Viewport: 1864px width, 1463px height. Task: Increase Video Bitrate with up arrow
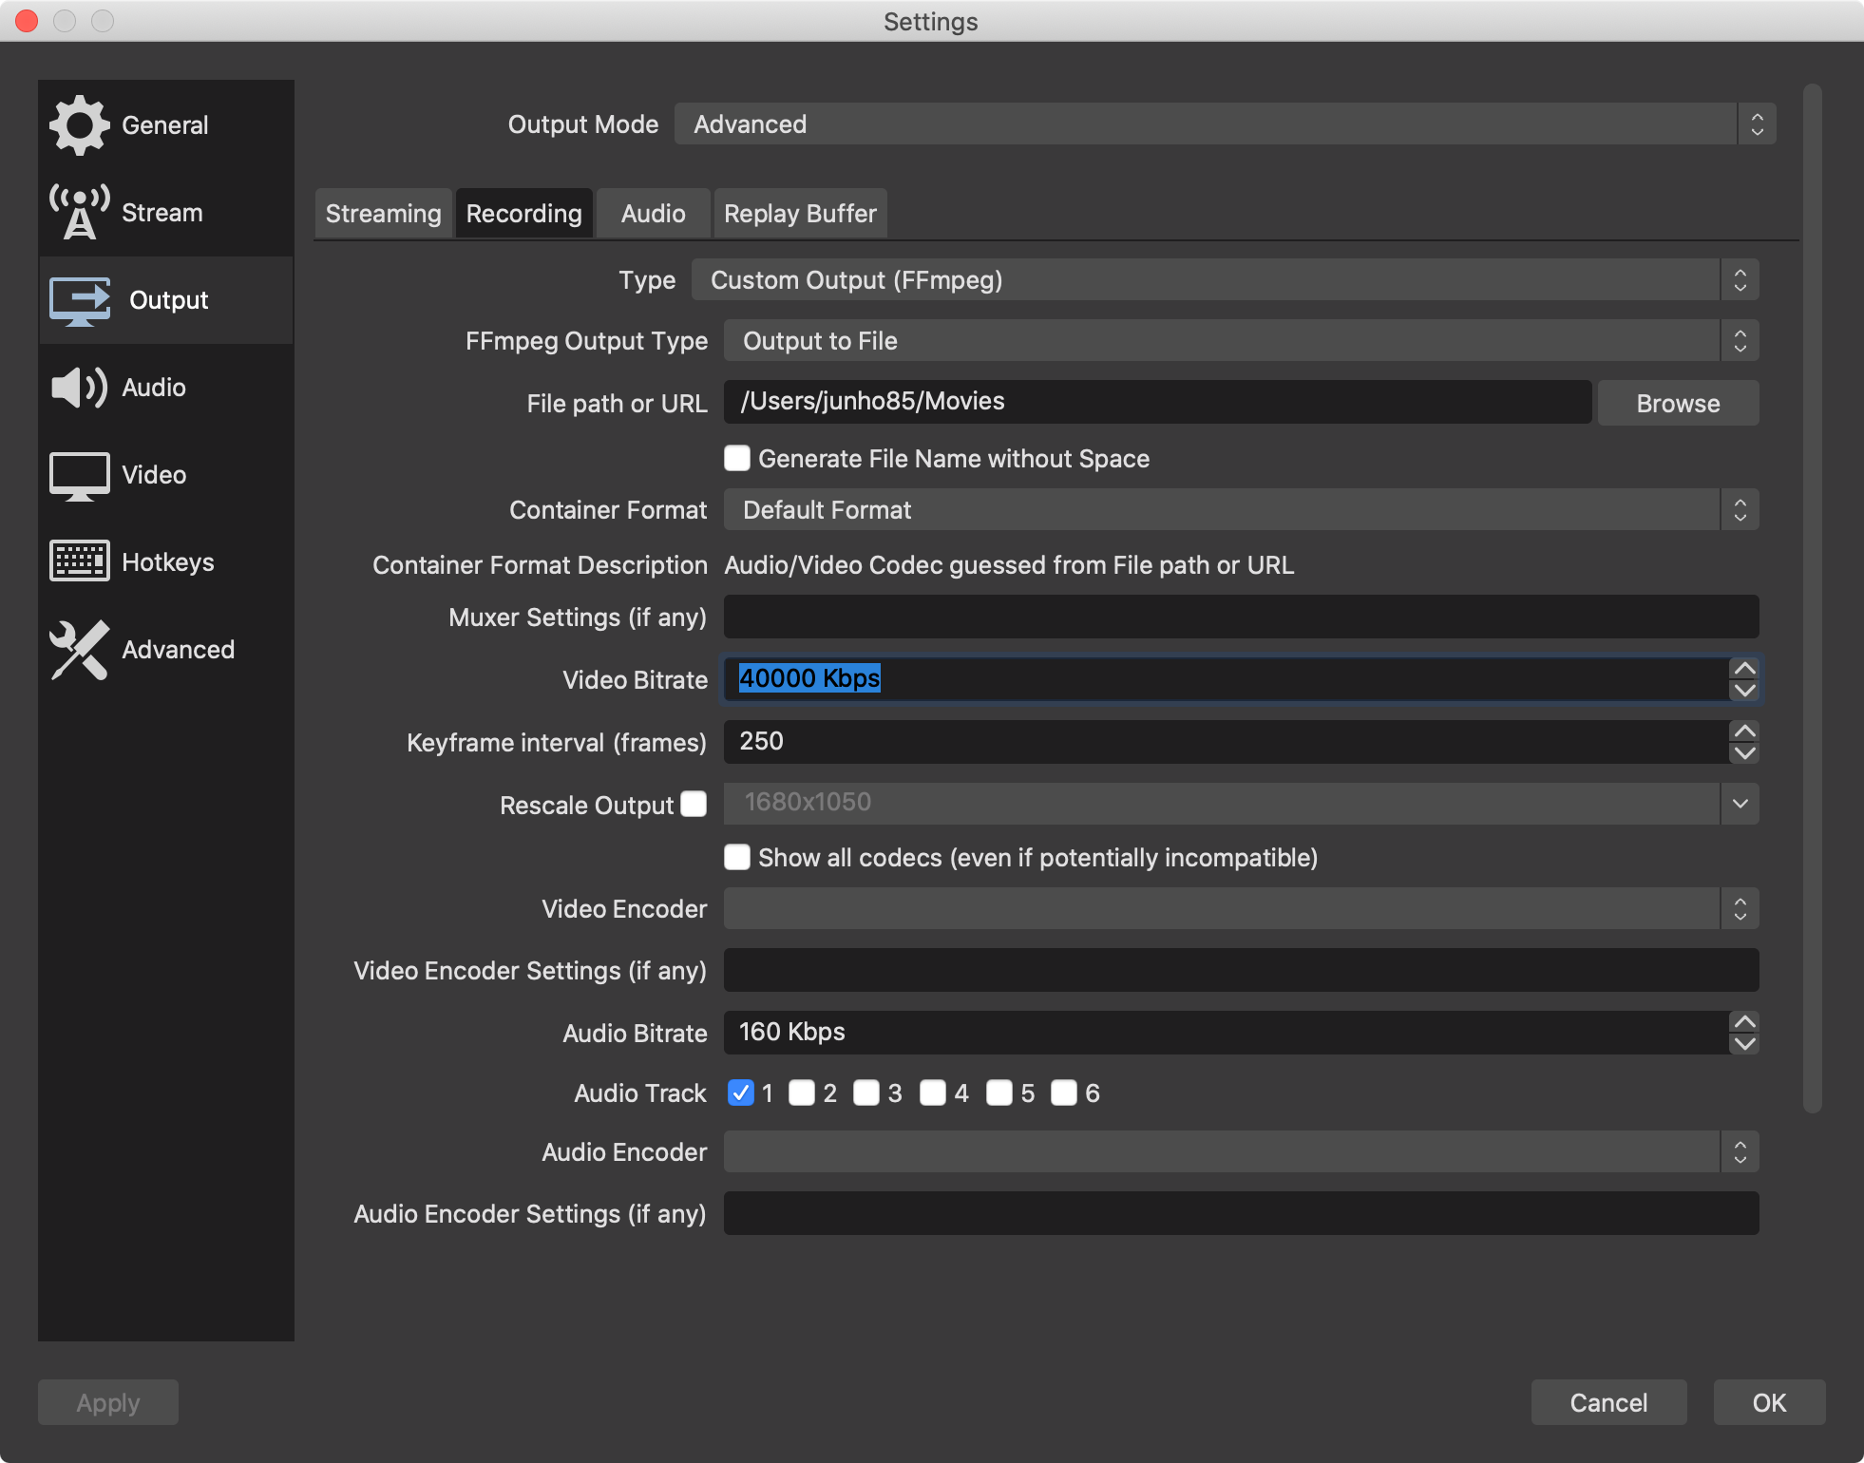click(x=1744, y=669)
